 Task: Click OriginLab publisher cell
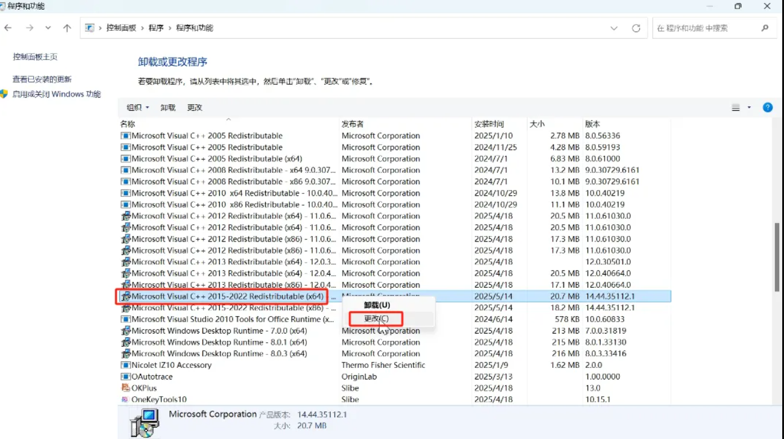click(x=358, y=376)
